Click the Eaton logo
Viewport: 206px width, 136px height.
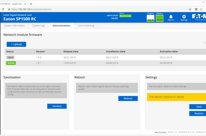[x=199, y=17]
